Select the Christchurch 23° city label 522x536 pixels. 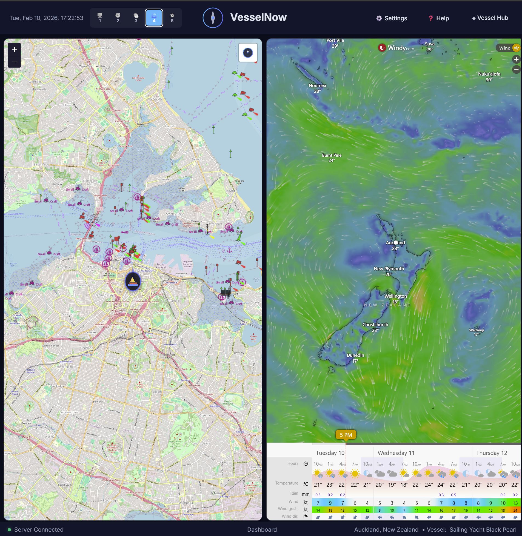click(375, 327)
